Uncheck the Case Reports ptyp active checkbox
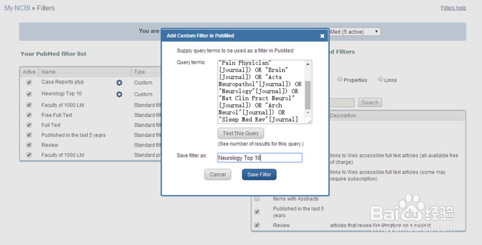 (x=29, y=82)
